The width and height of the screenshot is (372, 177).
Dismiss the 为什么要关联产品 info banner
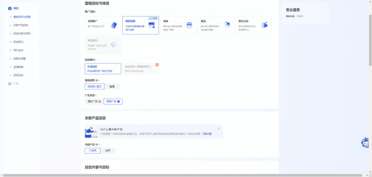click(x=219, y=129)
